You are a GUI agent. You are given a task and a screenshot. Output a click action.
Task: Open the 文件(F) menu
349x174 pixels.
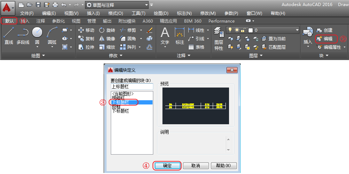click(27, 13)
